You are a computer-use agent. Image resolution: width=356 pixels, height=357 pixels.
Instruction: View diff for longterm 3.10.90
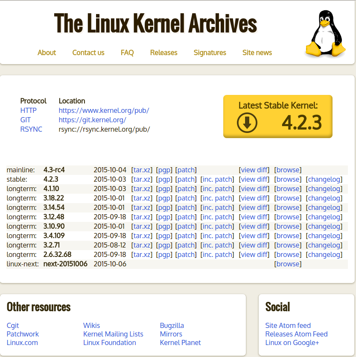tap(254, 226)
